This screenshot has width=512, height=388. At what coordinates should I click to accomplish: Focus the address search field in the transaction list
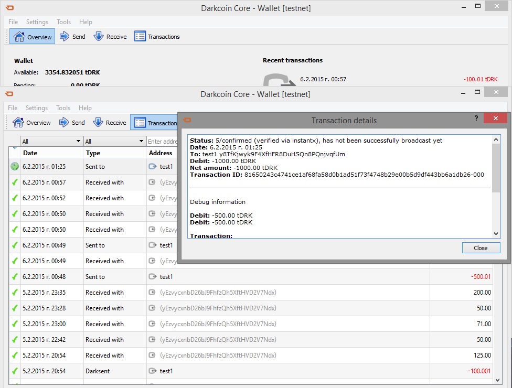163,141
